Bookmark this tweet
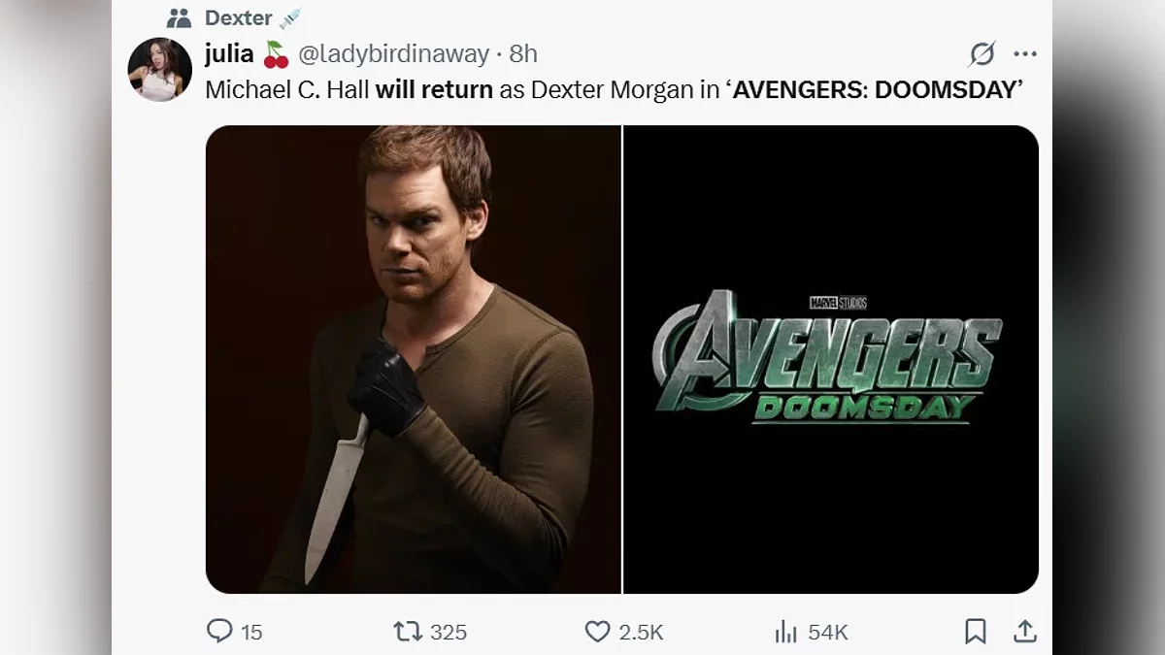 point(976,632)
